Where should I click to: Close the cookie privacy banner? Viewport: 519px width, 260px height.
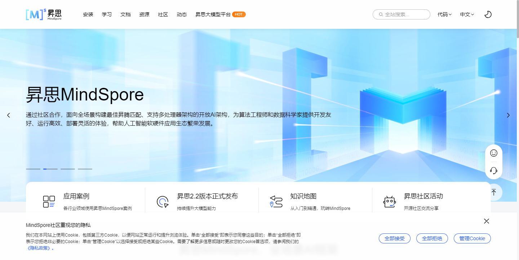click(487, 221)
